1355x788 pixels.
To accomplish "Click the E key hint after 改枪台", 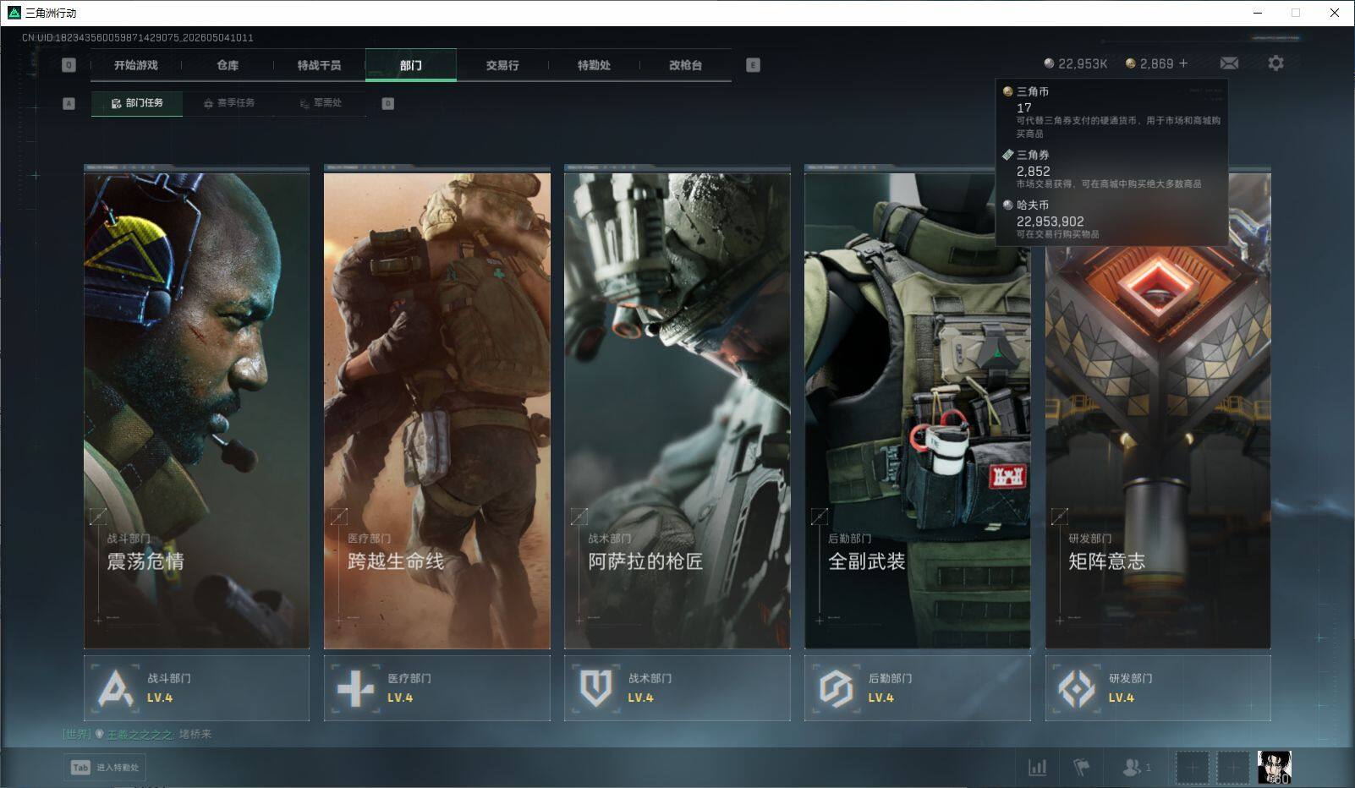I will tap(754, 65).
